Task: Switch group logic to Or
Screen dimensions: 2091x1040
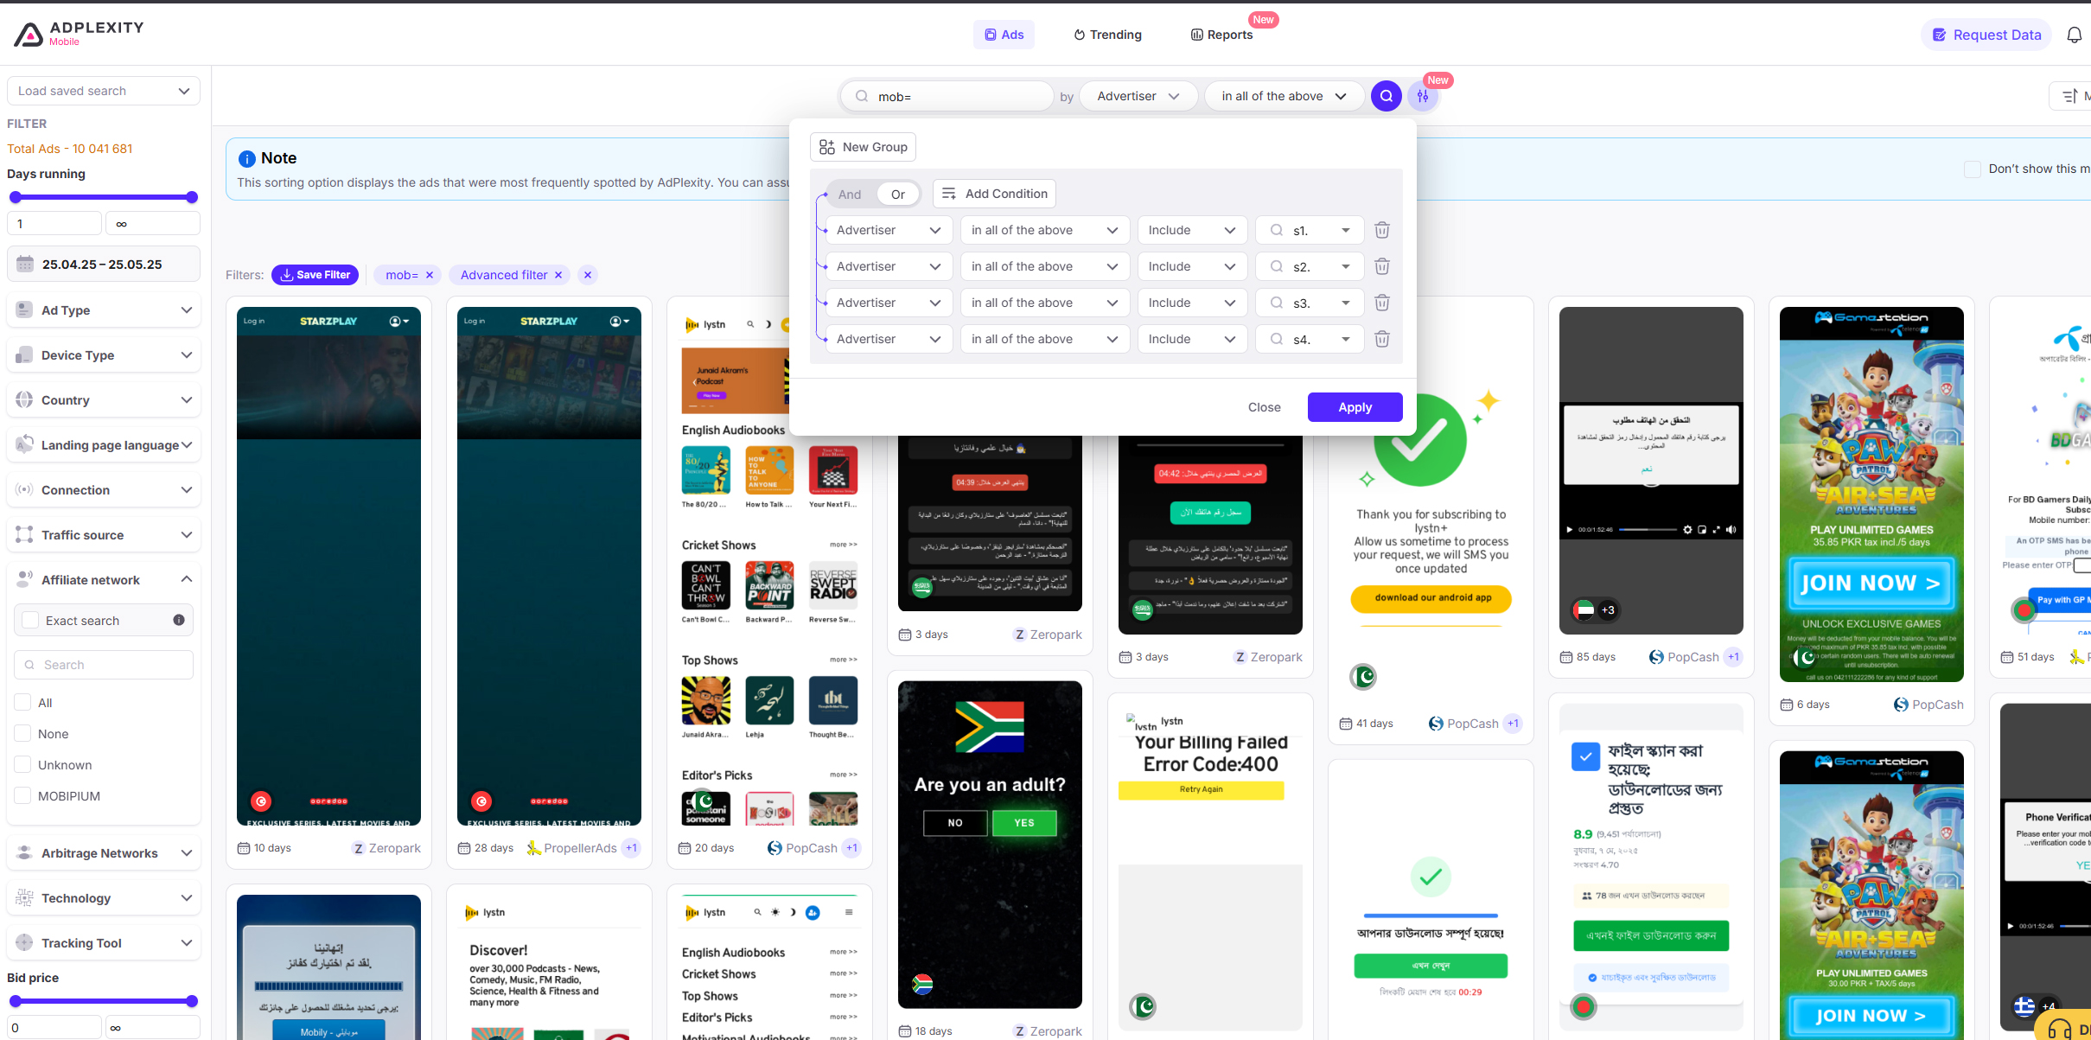Action: click(898, 194)
